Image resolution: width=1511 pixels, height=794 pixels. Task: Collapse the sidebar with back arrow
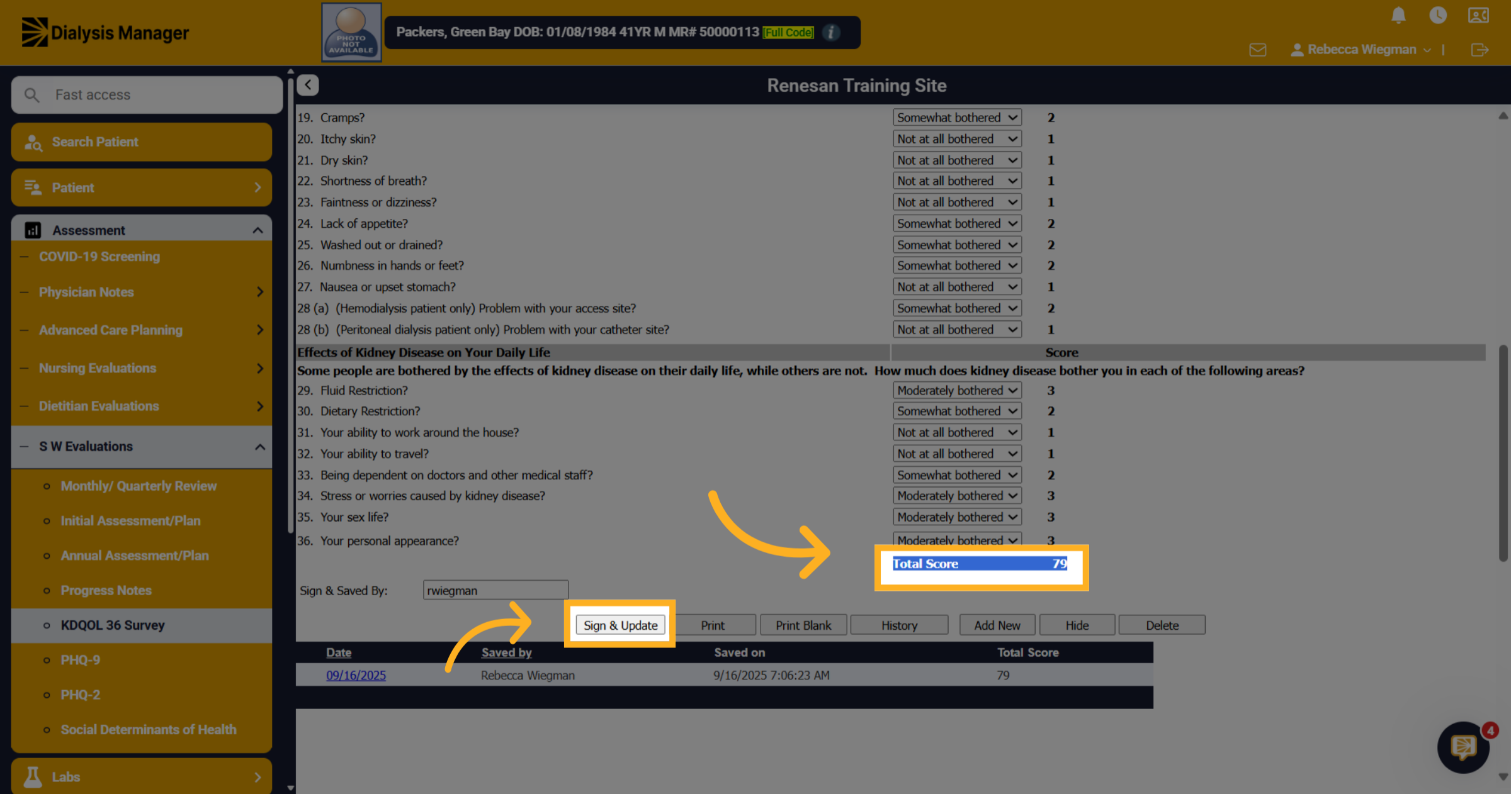point(308,85)
